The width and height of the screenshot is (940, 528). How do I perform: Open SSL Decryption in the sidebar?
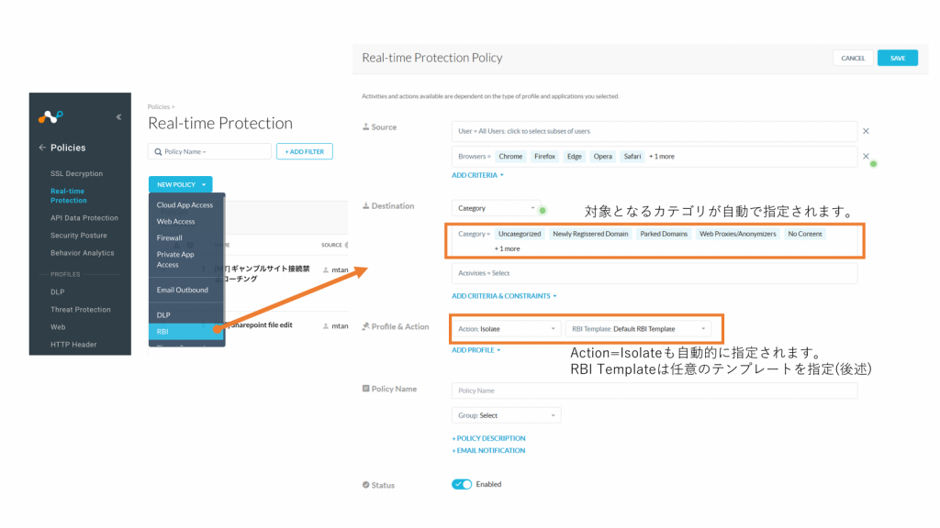point(77,173)
